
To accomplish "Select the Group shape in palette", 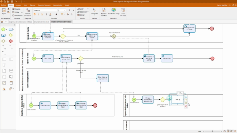I will click(x=4, y=77).
